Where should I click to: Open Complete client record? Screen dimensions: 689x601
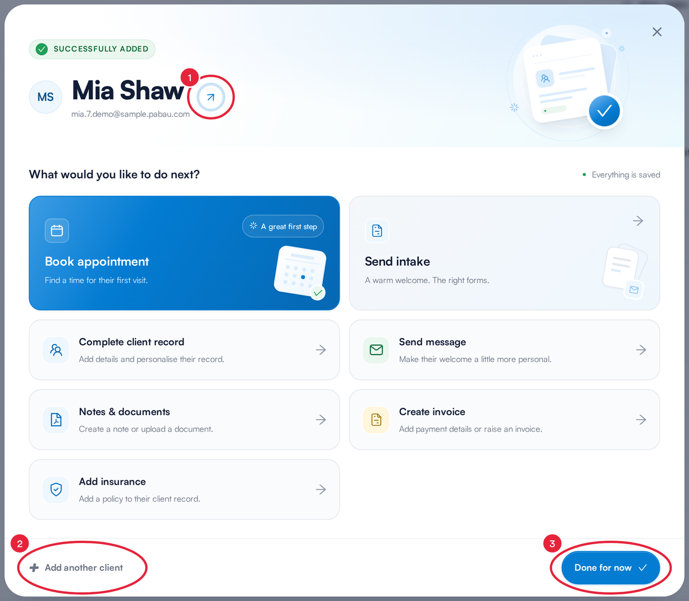pos(184,350)
